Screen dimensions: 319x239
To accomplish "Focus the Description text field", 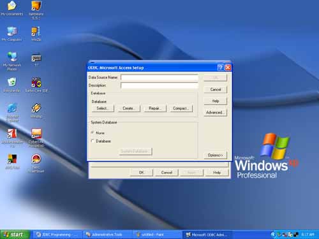I will tap(159, 85).
